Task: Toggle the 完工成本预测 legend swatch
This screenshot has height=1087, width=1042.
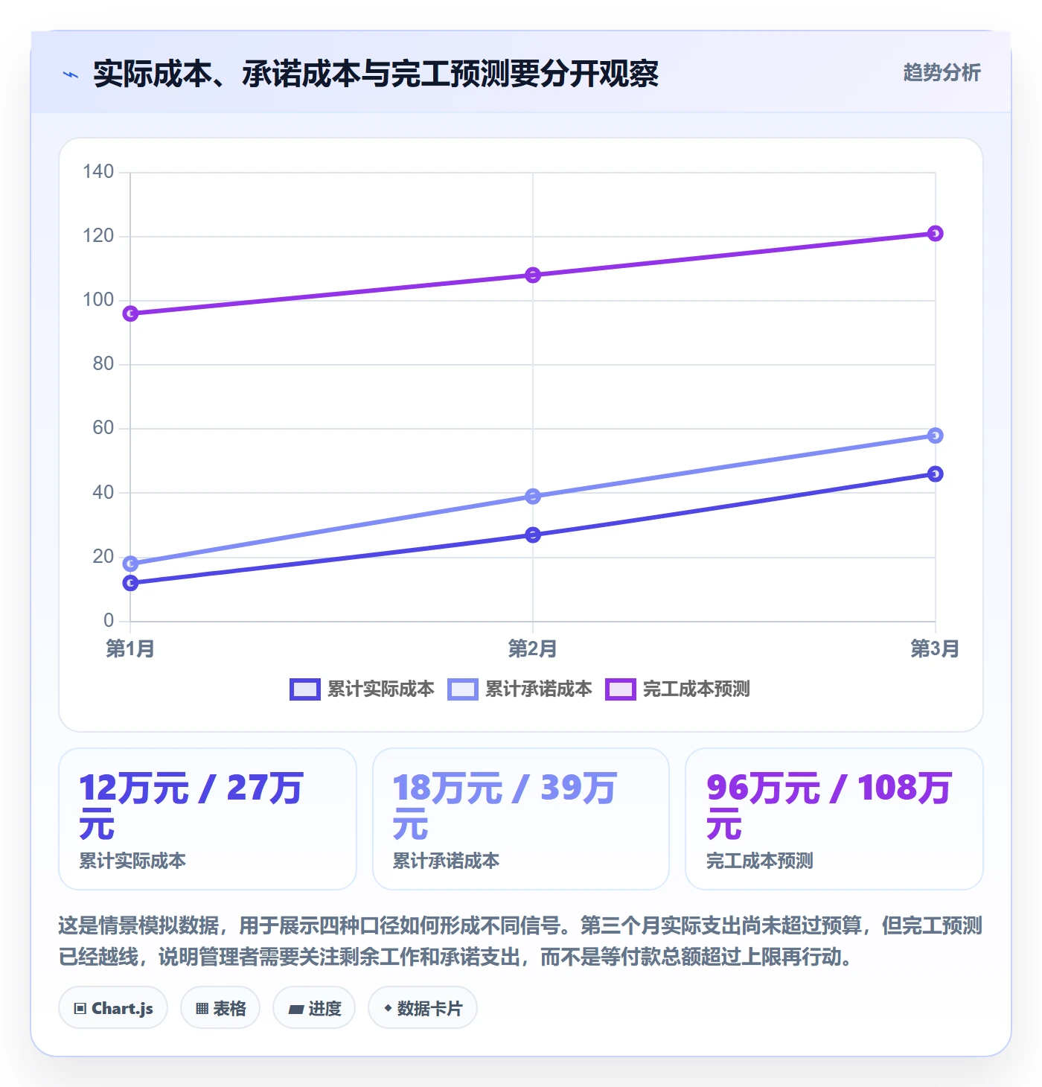Action: pos(620,689)
